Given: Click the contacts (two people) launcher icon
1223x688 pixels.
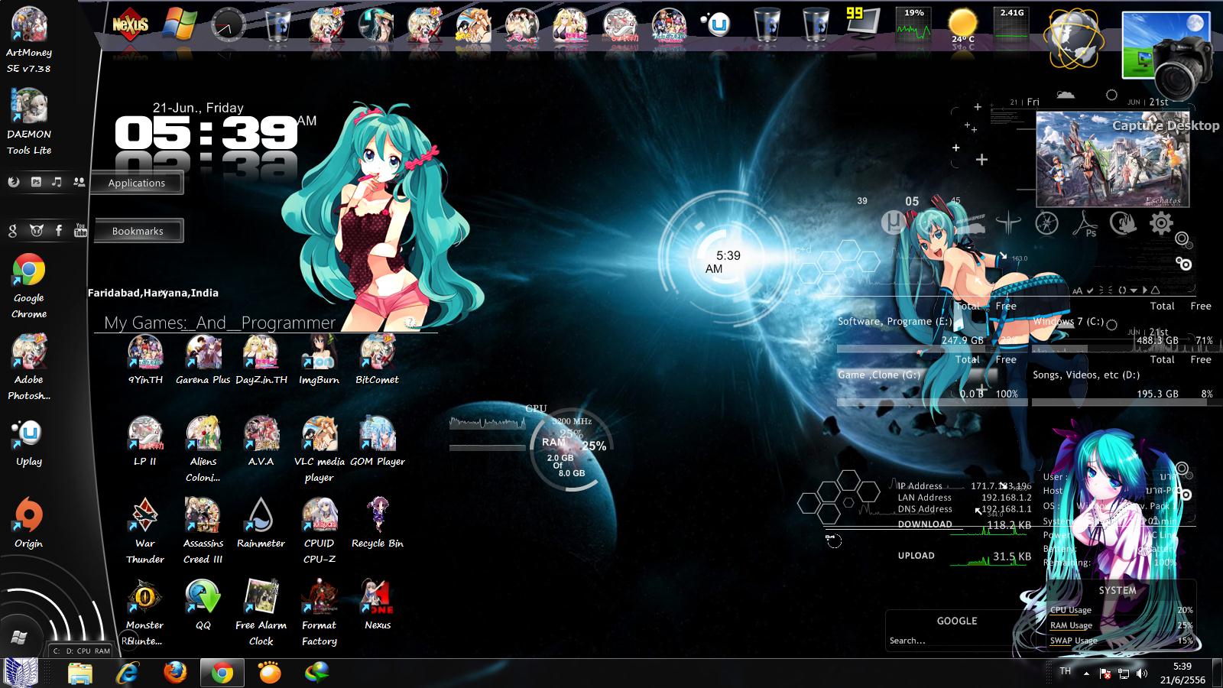Looking at the screenshot, I should [x=79, y=182].
